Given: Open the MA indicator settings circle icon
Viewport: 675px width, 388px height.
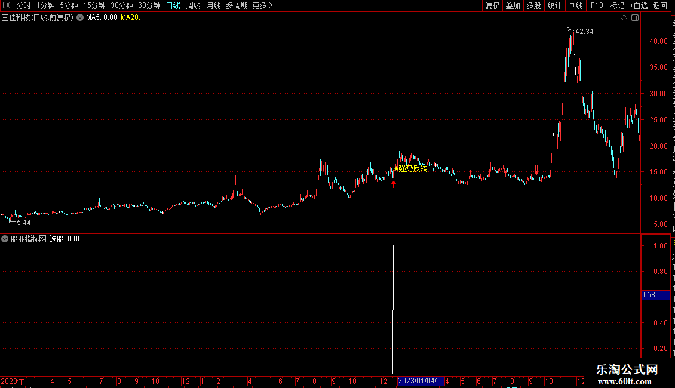Looking at the screenshot, I should tap(80, 18).
